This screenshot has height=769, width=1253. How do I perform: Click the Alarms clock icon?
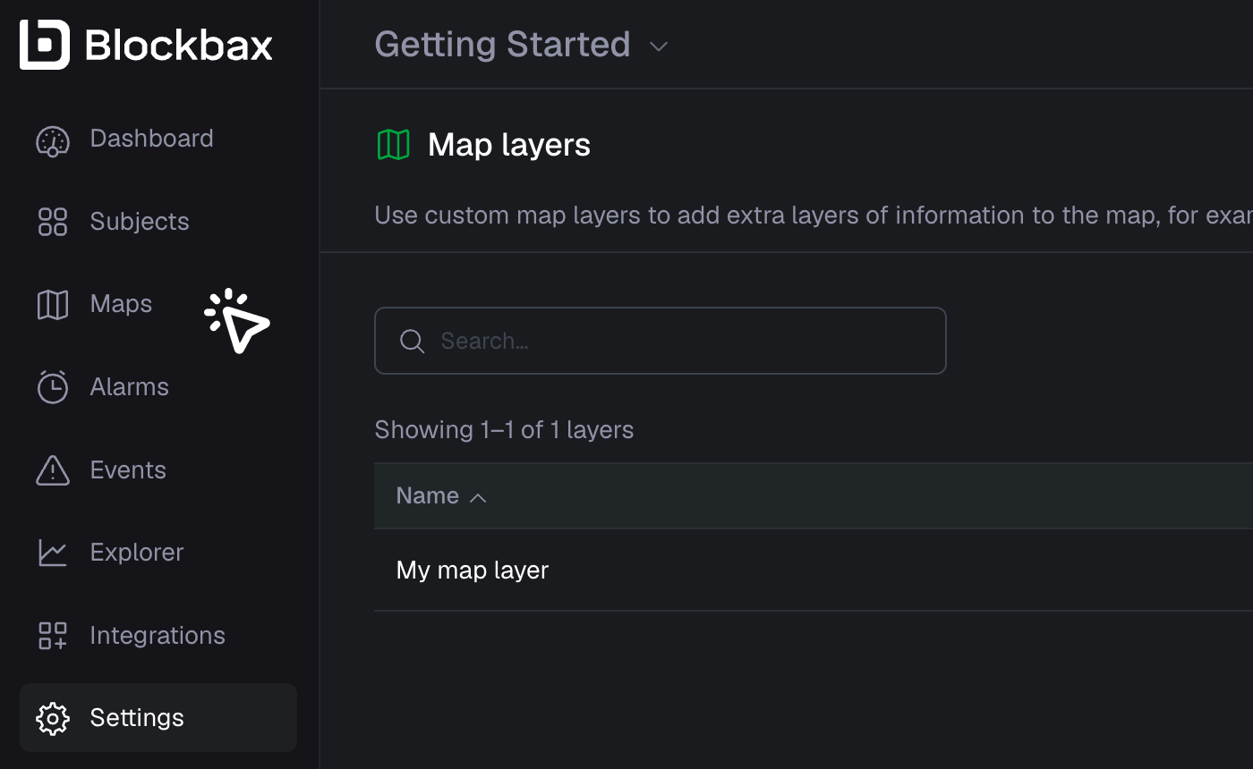click(53, 387)
